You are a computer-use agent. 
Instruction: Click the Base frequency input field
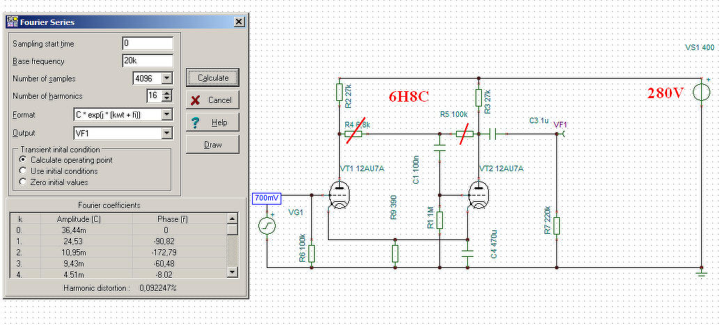148,61
